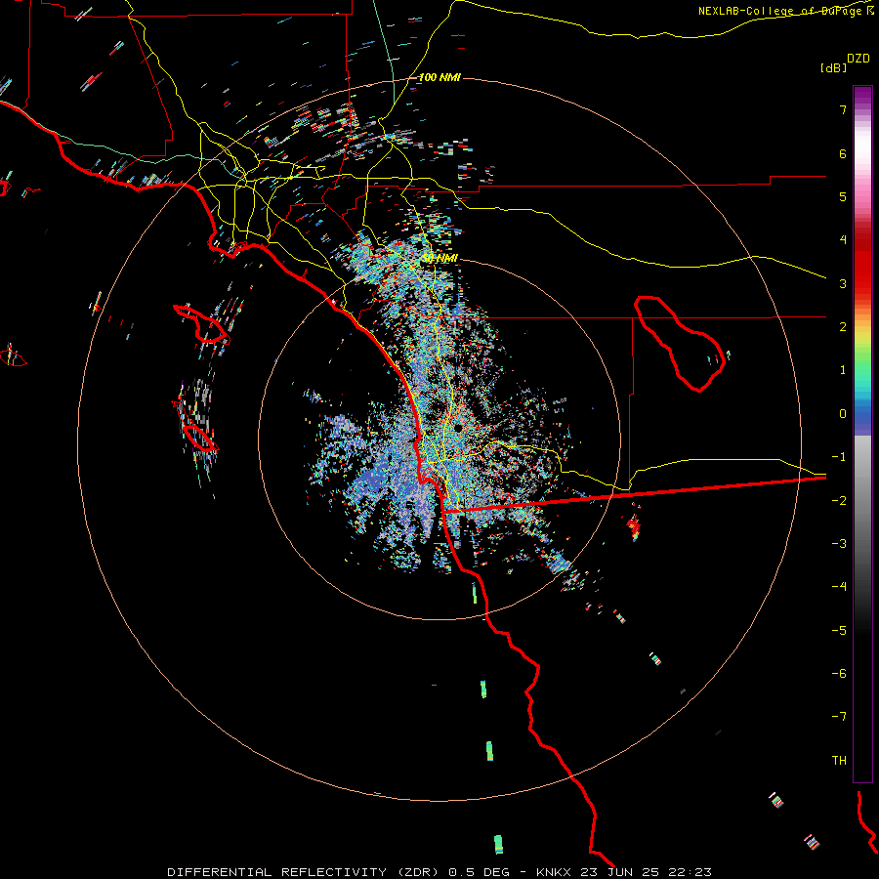Image resolution: width=879 pixels, height=879 pixels.
Task: Click the 6 dB scale label
Action: point(843,153)
